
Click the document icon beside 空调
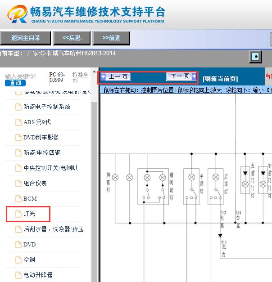18,260
